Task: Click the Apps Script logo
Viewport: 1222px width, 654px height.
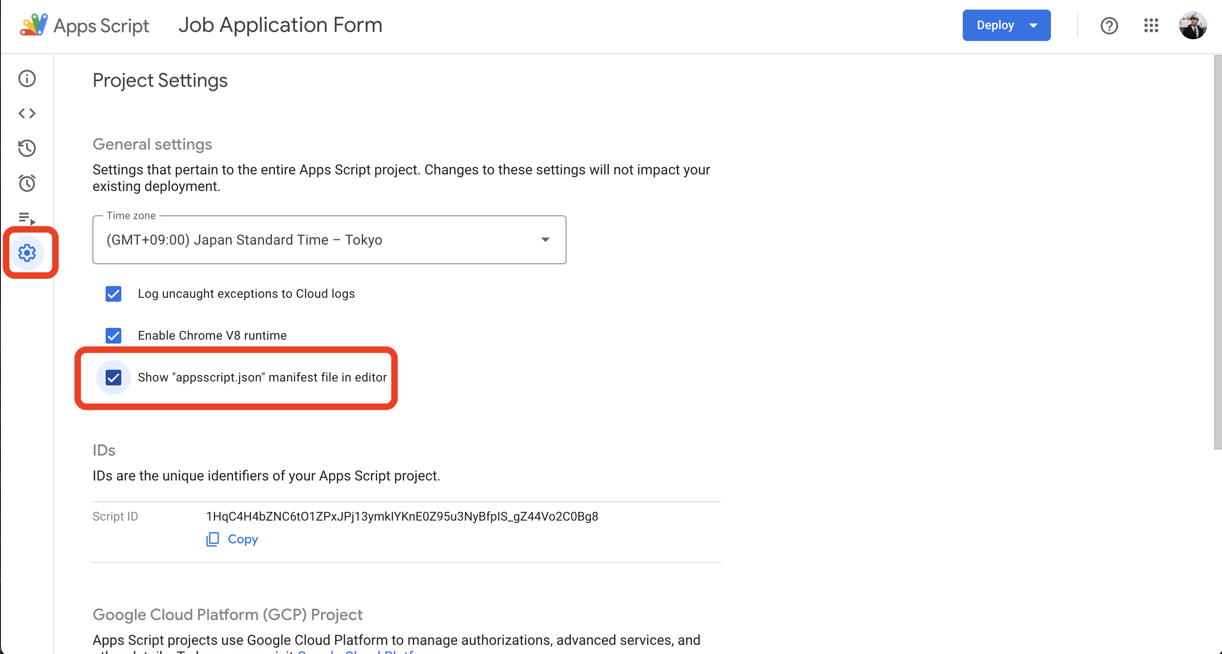Action: 33,24
